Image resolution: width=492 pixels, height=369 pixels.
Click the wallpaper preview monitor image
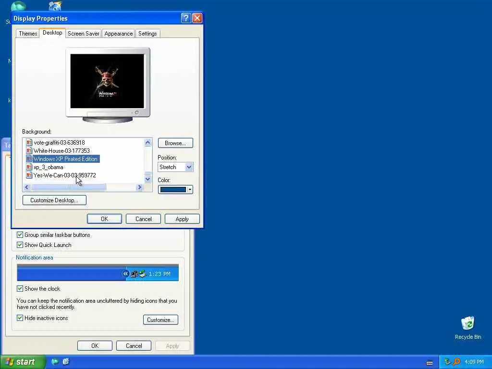click(107, 81)
